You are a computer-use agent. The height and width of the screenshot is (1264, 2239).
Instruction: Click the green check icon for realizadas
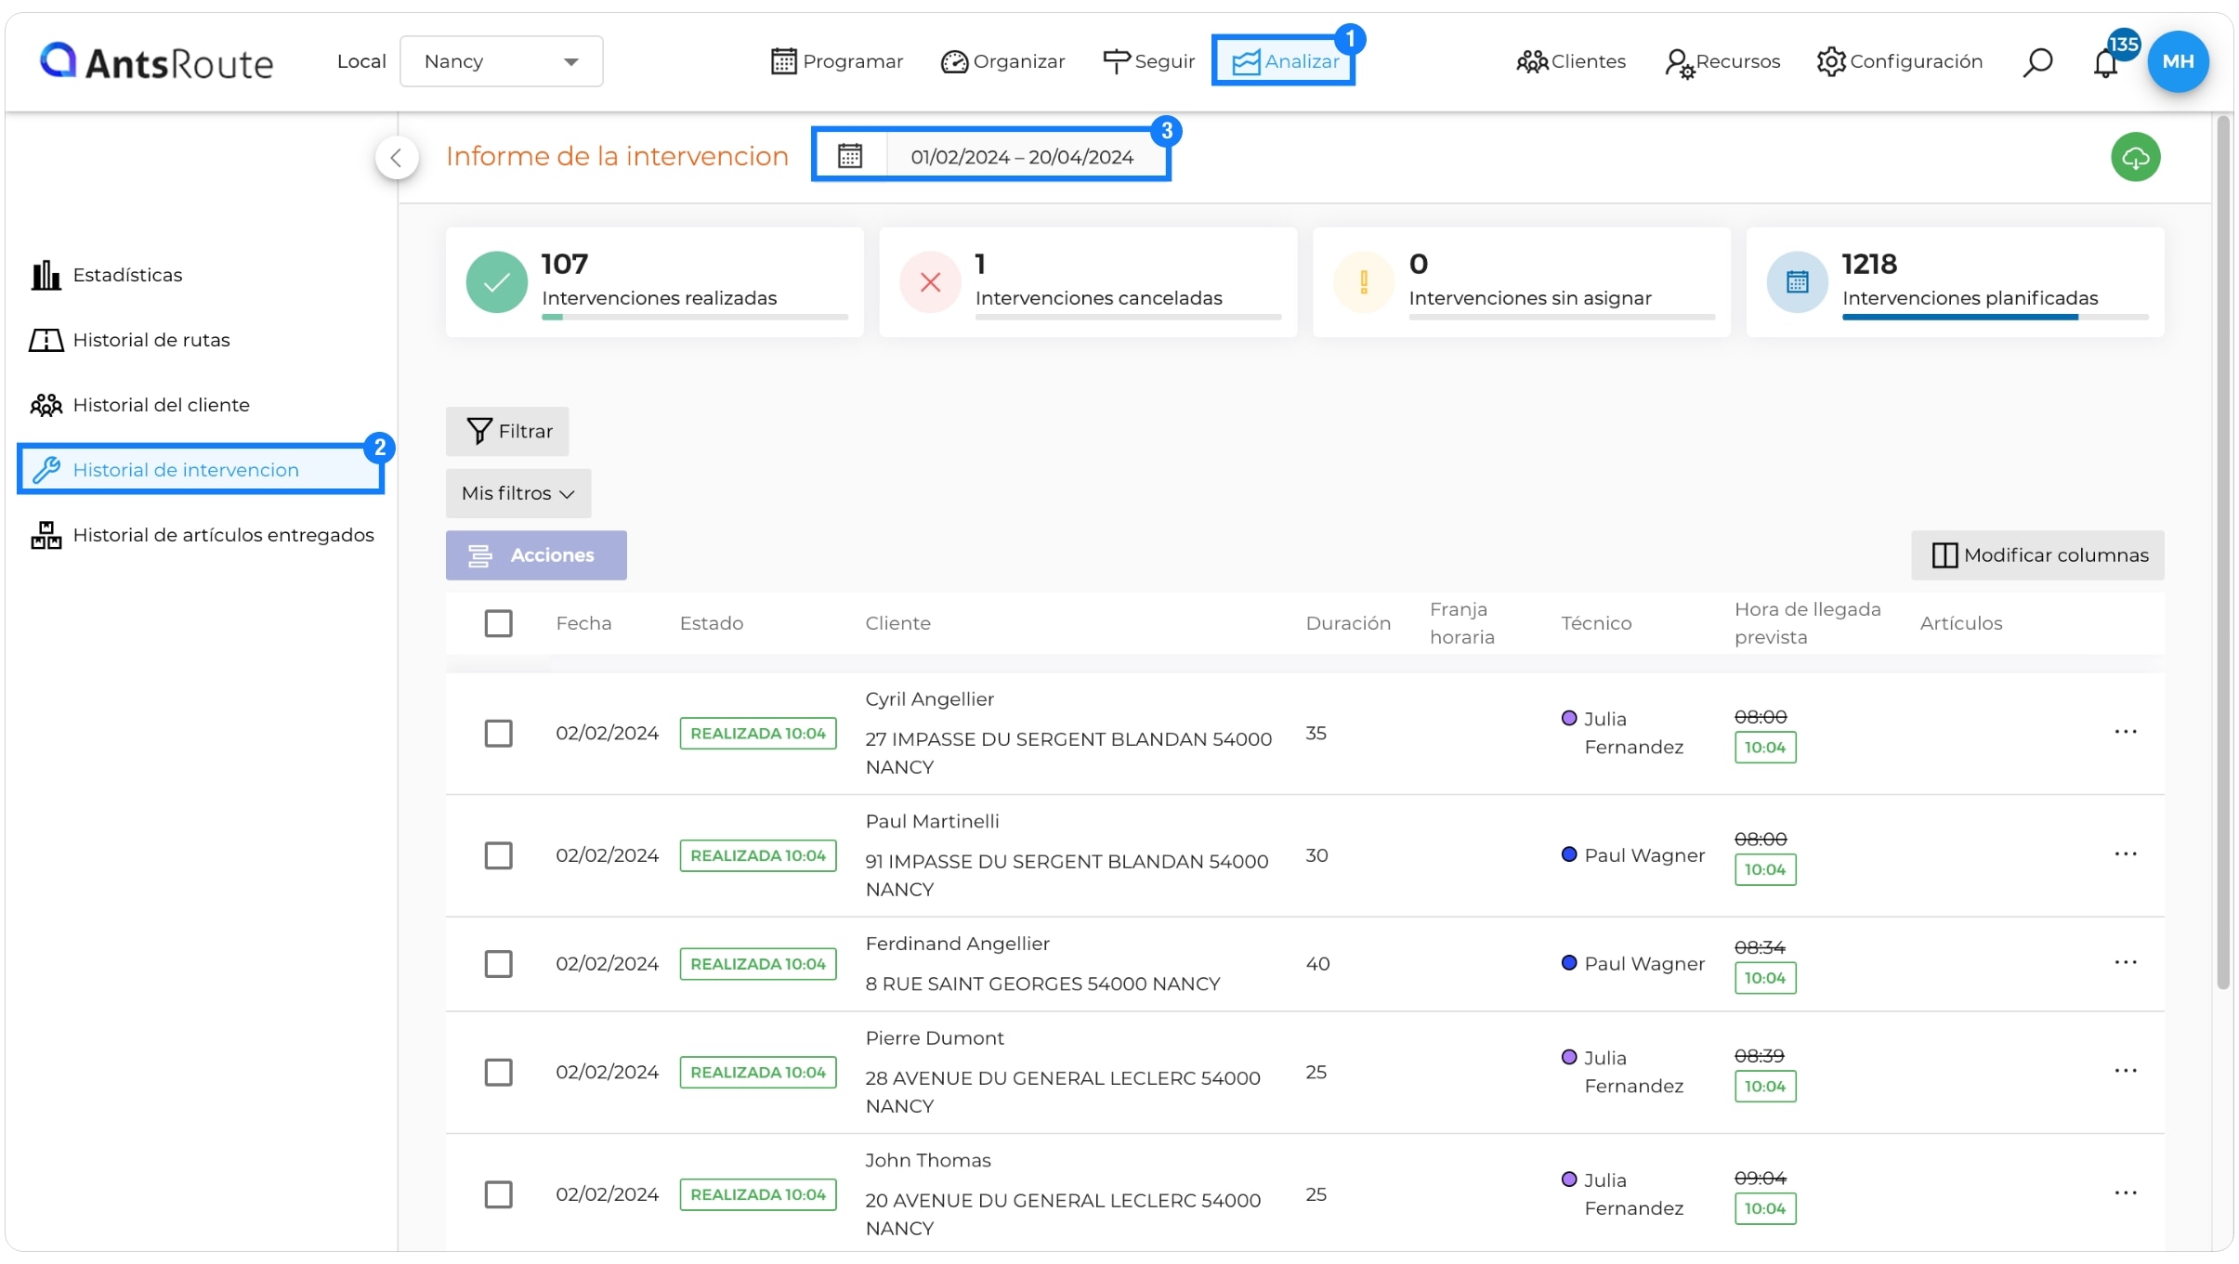coord(497,282)
